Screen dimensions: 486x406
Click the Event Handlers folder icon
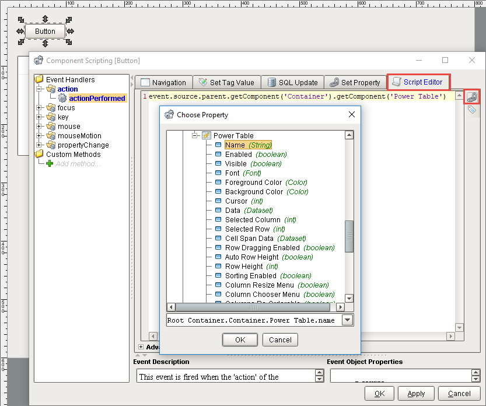pyautogui.click(x=39, y=79)
